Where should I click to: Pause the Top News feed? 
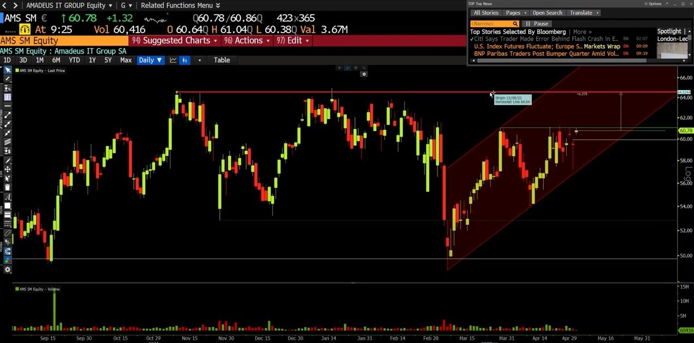coord(536,24)
